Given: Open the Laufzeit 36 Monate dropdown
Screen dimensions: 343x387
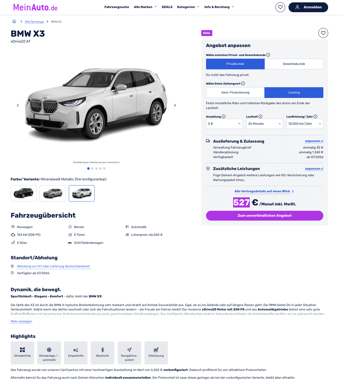Looking at the screenshot, I should [x=265, y=124].
